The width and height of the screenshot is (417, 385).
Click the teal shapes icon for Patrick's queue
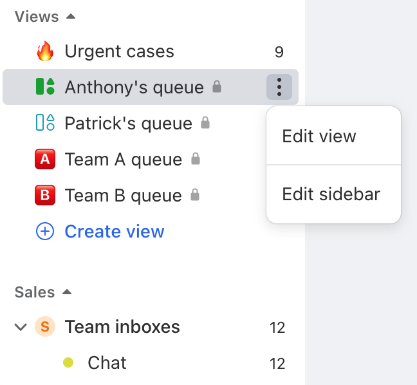(45, 122)
